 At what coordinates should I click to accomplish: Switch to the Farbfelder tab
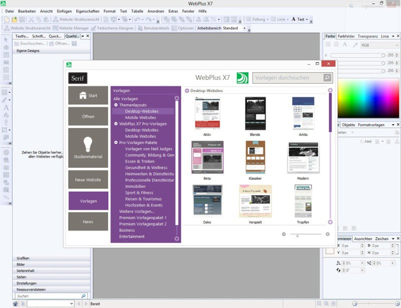[x=346, y=36]
